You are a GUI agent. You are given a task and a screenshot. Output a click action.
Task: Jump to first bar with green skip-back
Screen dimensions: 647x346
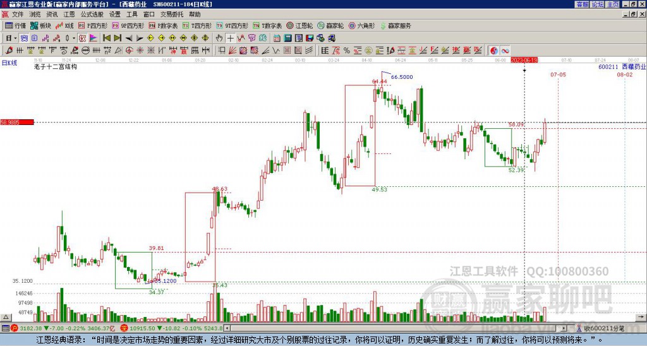[x=106, y=39]
